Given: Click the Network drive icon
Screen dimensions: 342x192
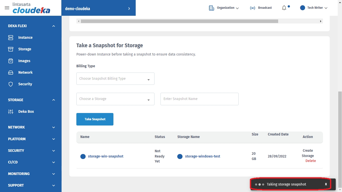Looking at the screenshot, I should [11, 72].
